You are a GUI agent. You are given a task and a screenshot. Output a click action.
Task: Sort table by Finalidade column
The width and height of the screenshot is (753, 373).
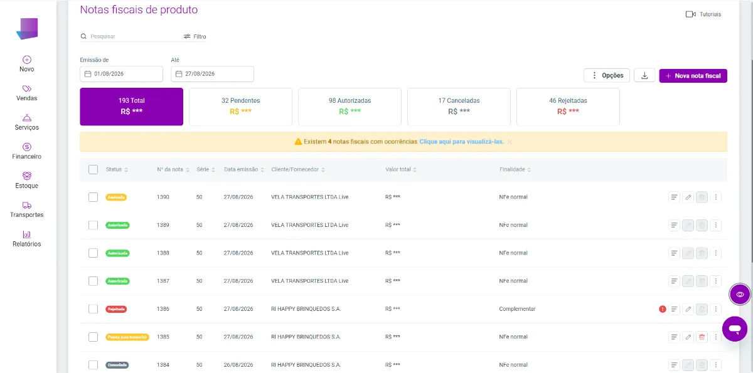point(516,170)
